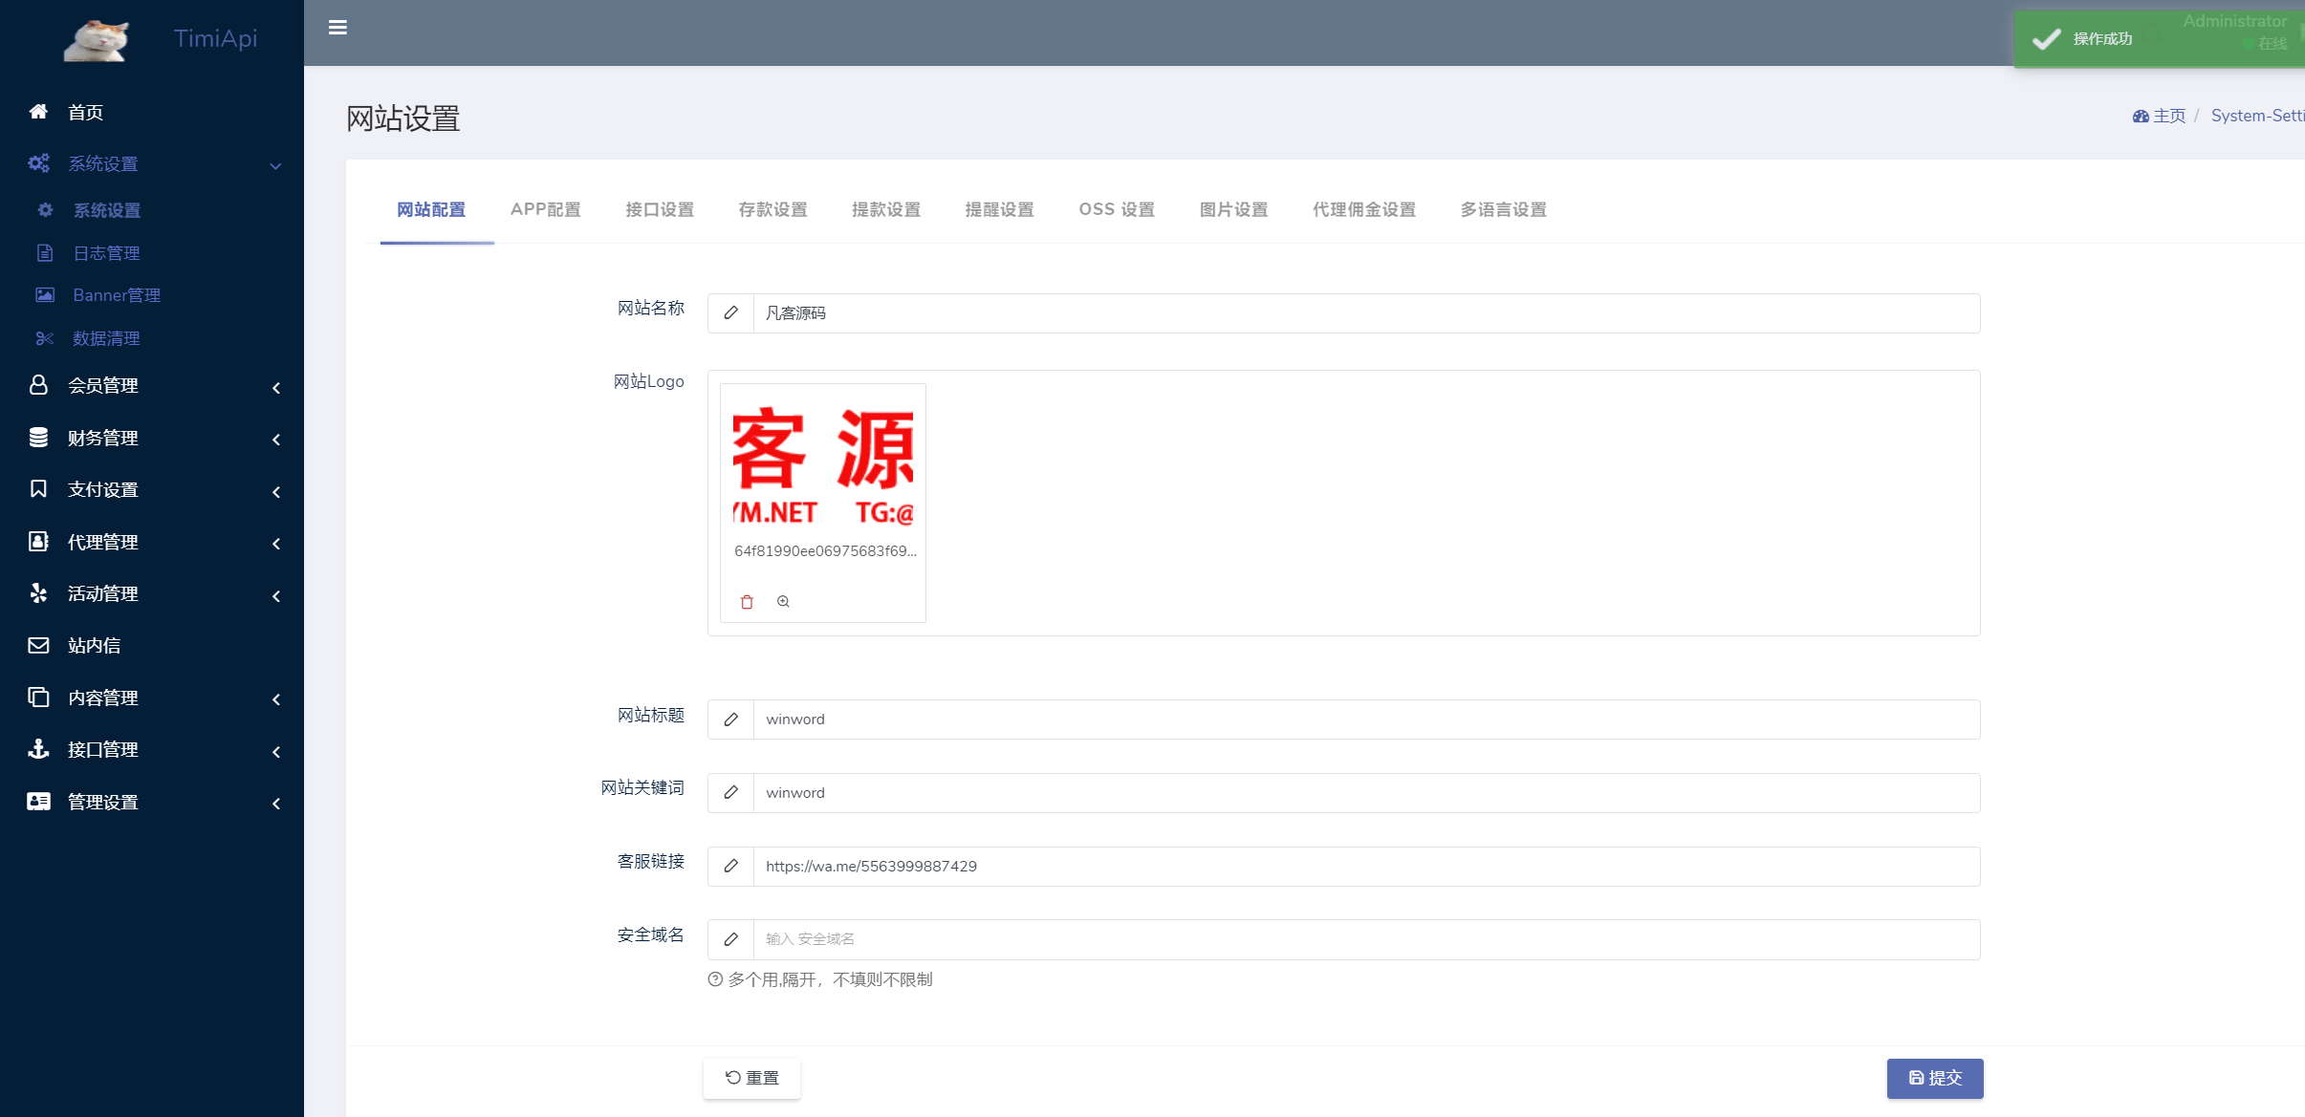
Task: Open Banner管理 image icon in sidebar
Action: pos(44,294)
